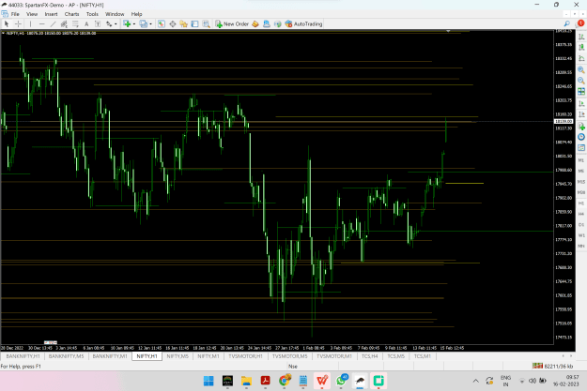The image size is (587, 391).
Task: Open the View menu
Action: tap(32, 14)
